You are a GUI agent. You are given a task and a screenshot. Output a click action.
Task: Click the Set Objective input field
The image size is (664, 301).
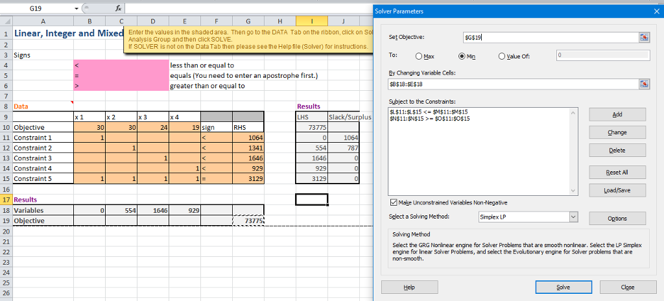(x=551, y=38)
